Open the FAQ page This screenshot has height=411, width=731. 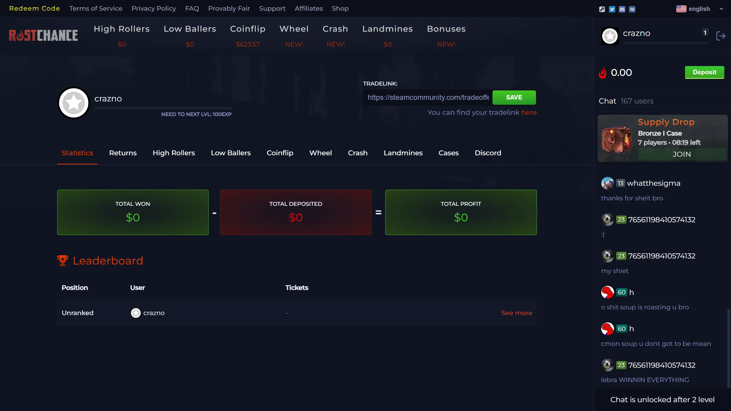coord(192,9)
